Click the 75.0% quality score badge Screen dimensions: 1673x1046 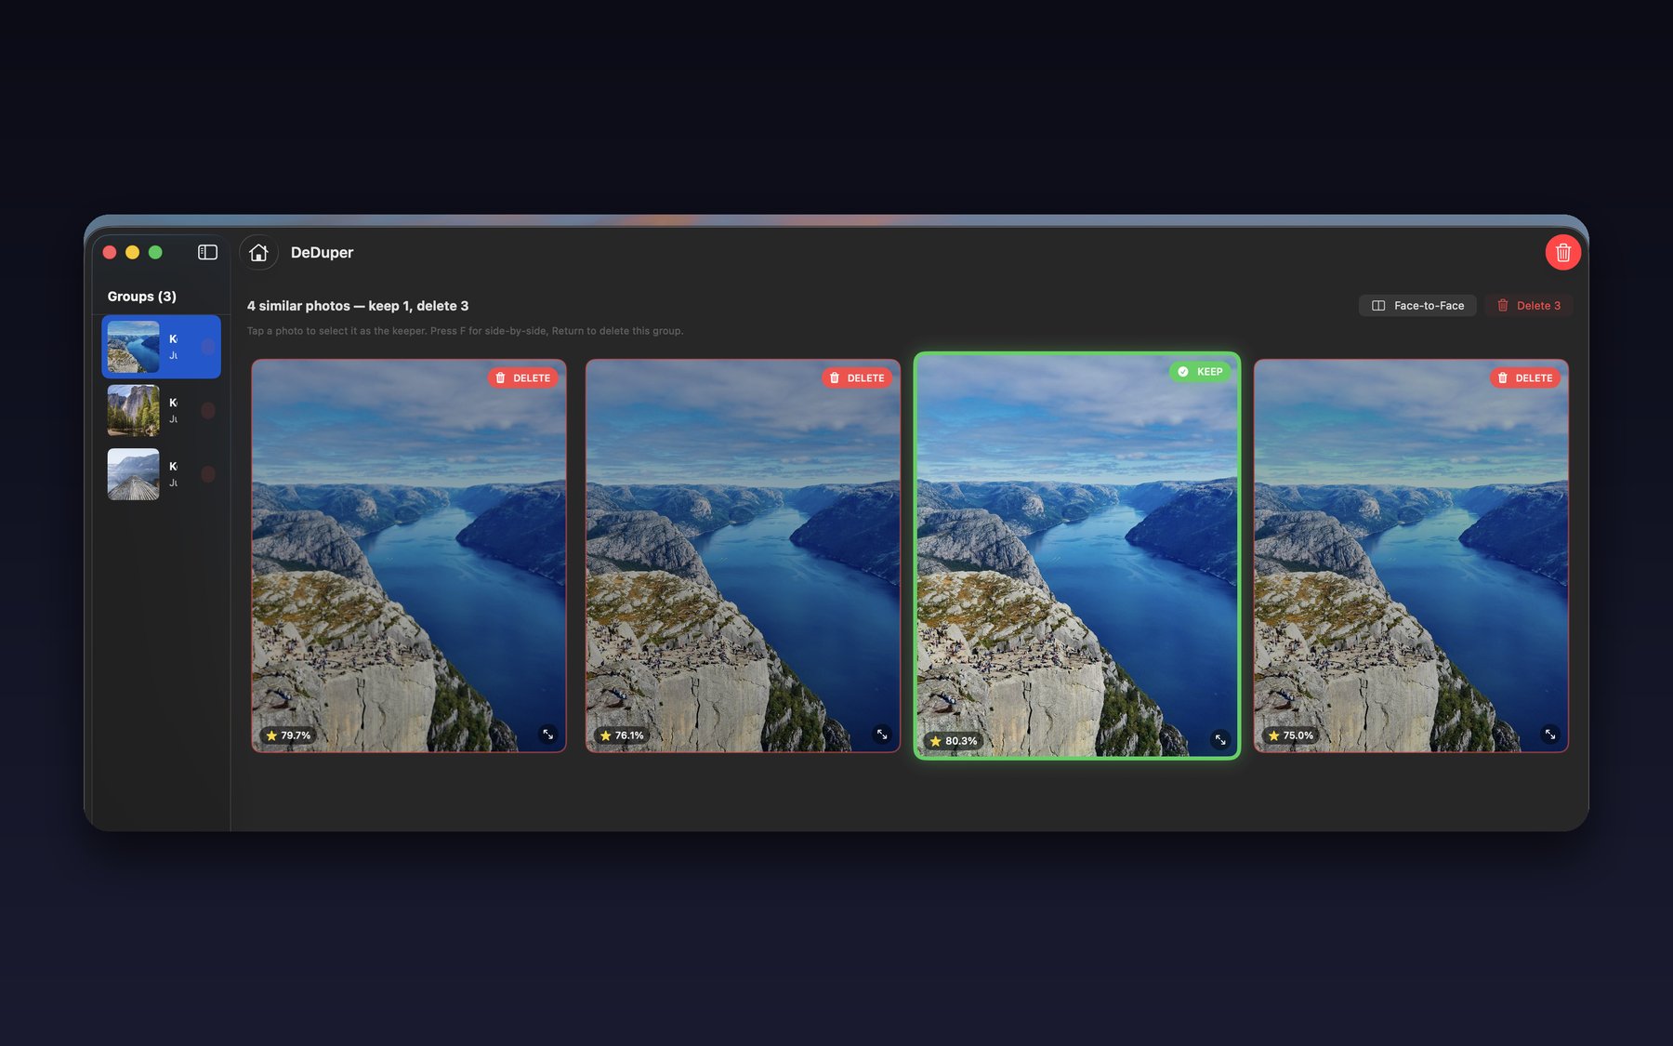[x=1291, y=735]
